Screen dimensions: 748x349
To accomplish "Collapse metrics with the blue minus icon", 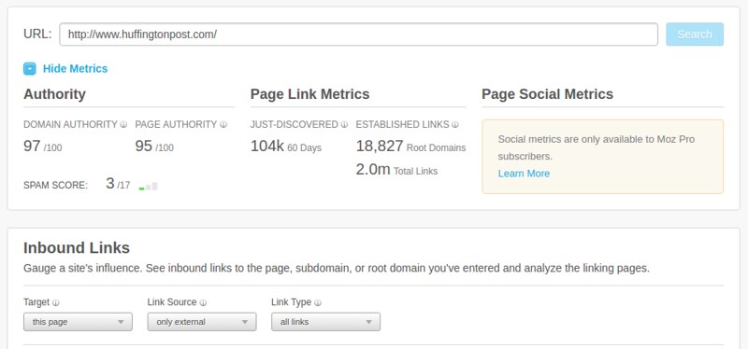I will click(30, 68).
